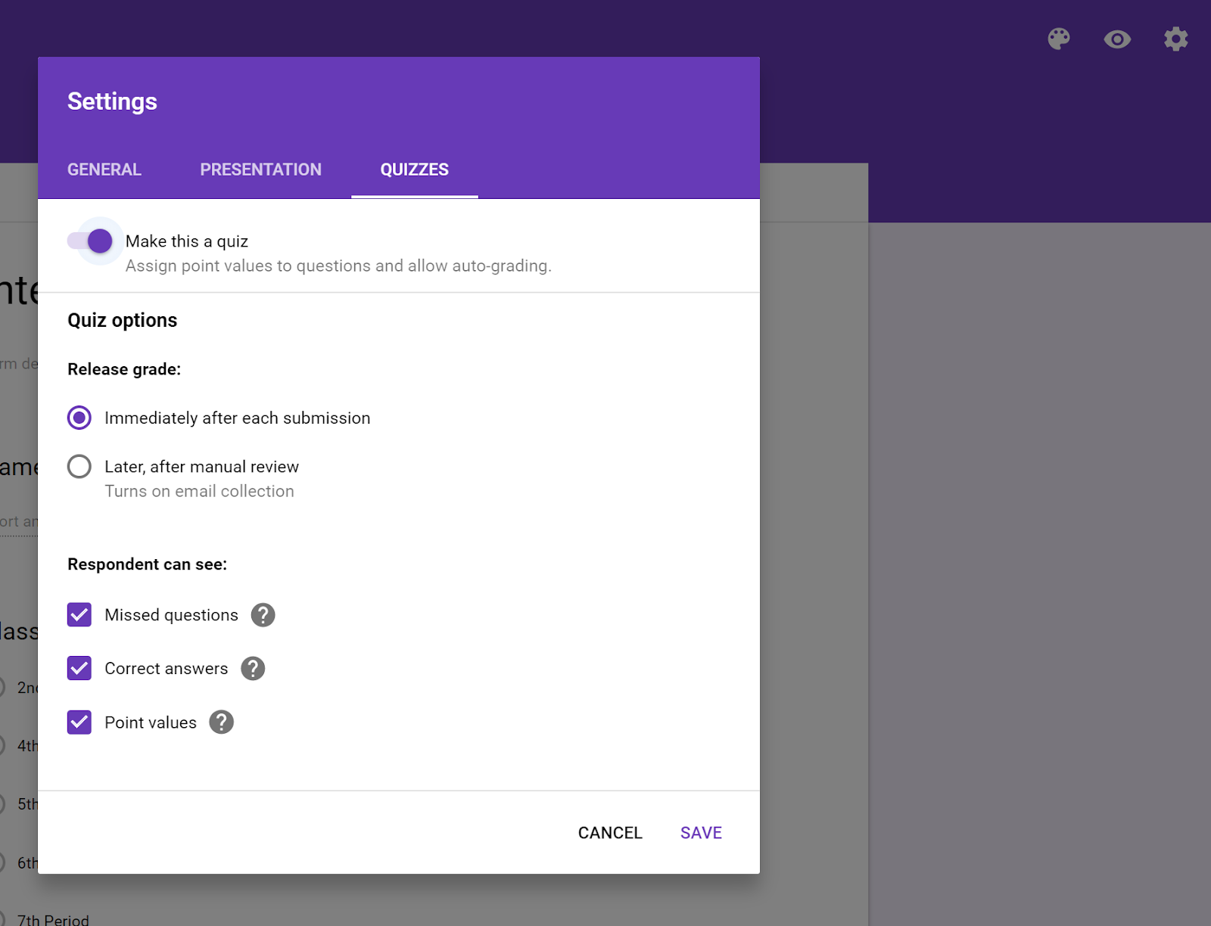Click the help icon beside Correct answers

[x=253, y=668]
